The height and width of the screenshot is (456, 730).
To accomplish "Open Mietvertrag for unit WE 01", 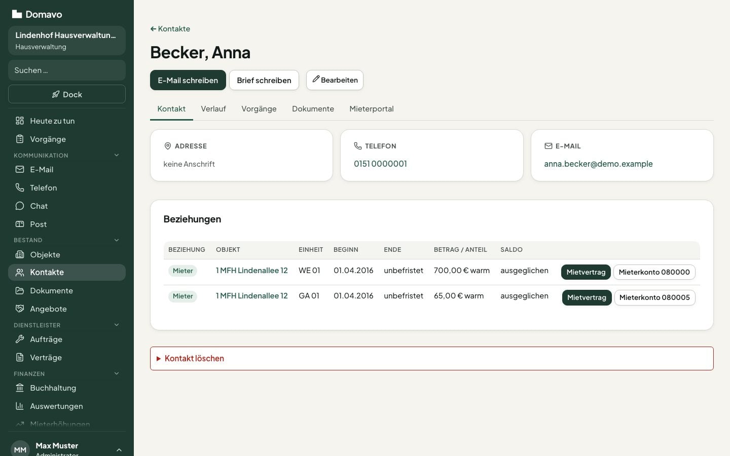I will point(586,272).
